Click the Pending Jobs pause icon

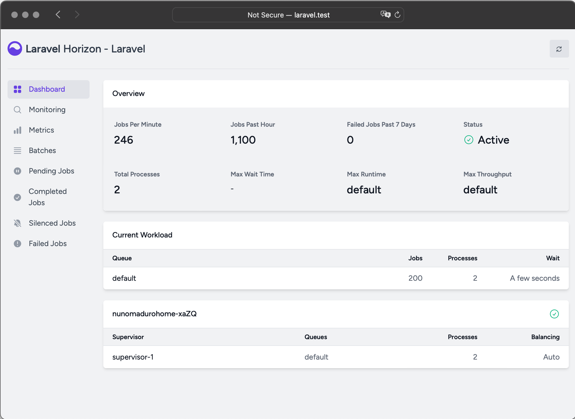point(17,171)
